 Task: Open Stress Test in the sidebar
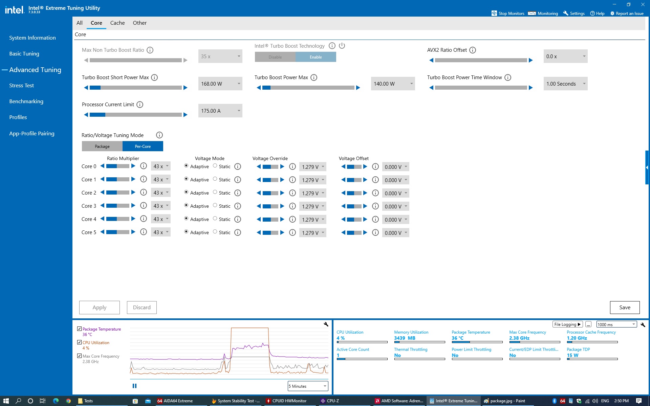[22, 86]
